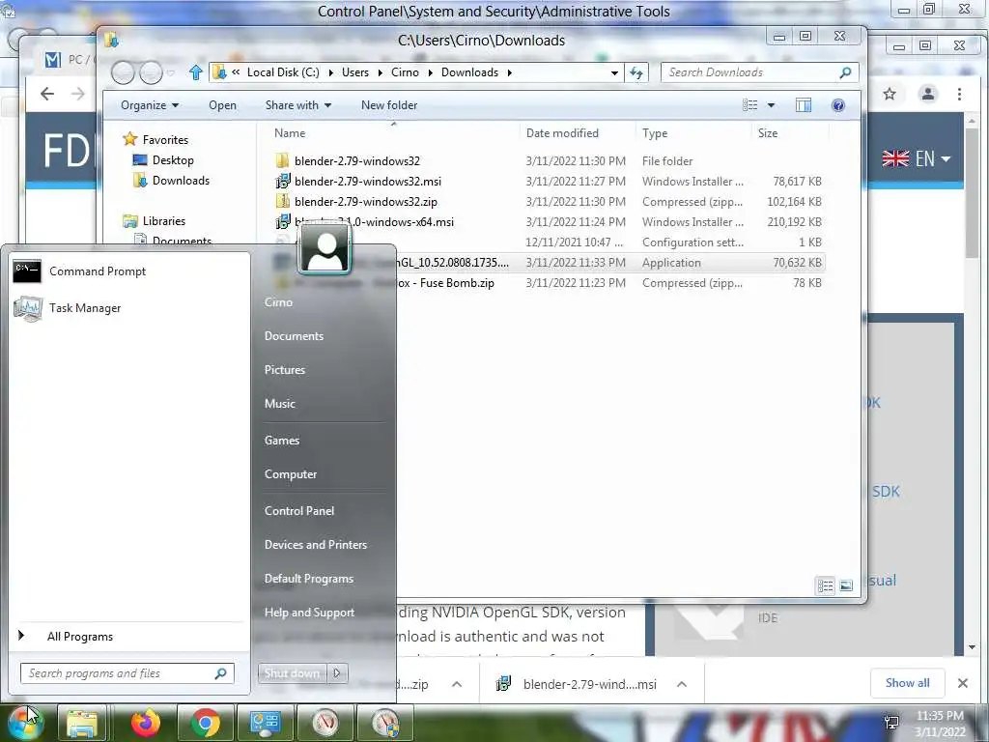
Task: Open Pictures from Start menu
Action: (x=285, y=370)
